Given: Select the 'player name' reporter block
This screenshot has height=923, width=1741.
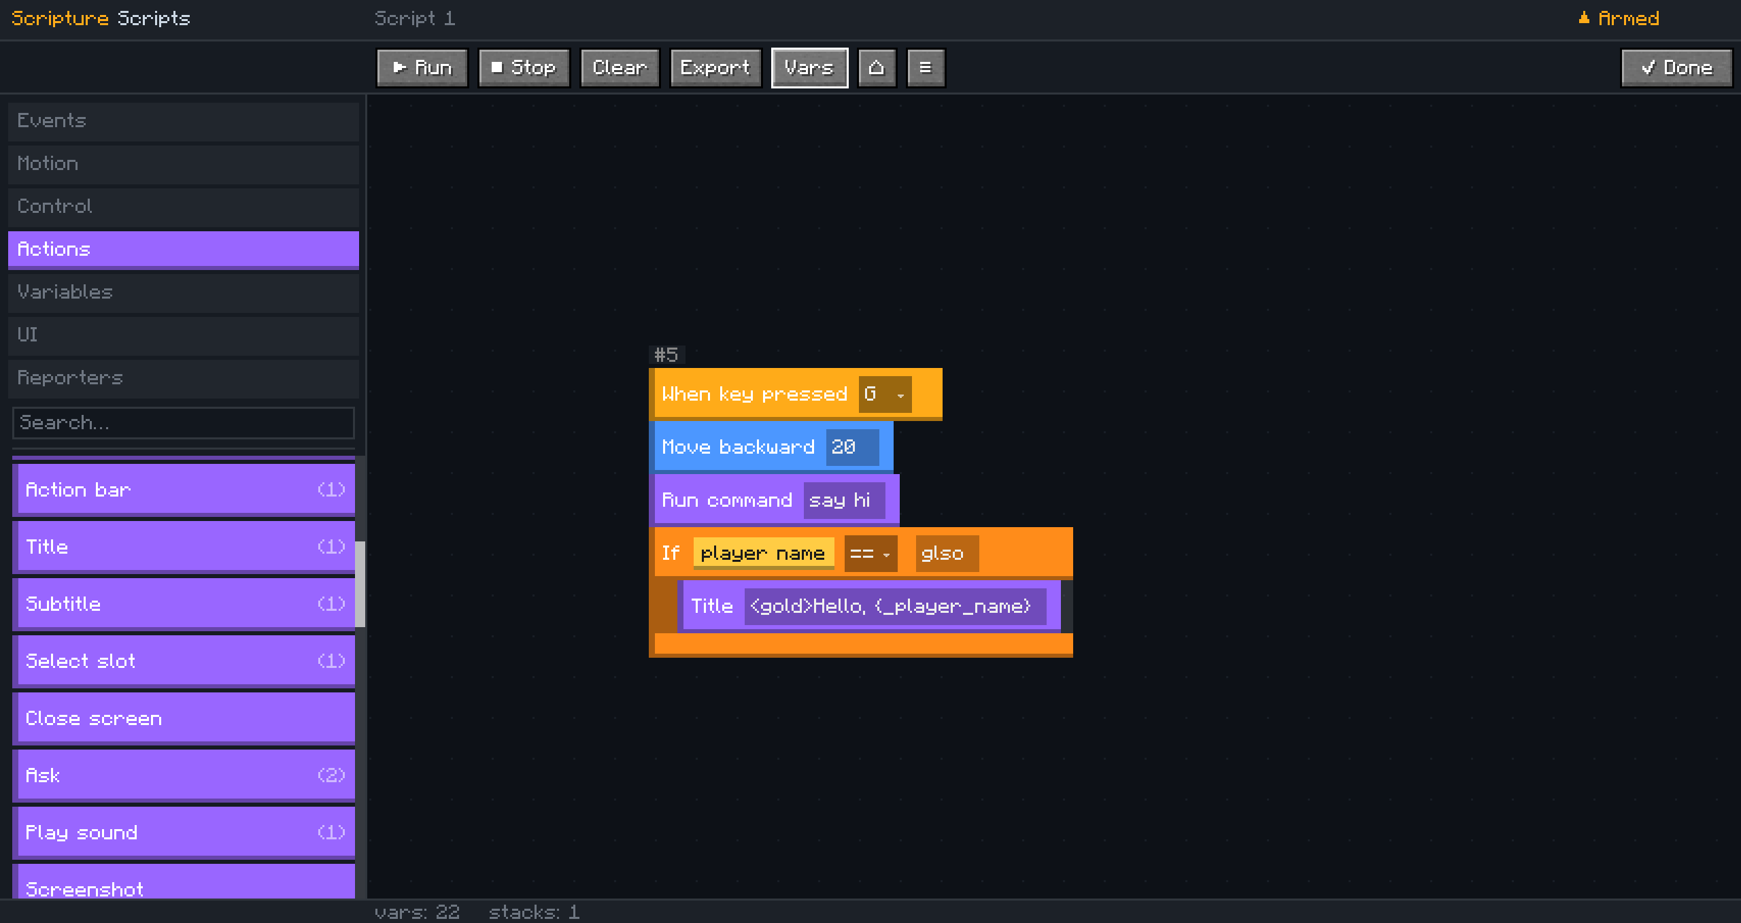Looking at the screenshot, I should (764, 554).
